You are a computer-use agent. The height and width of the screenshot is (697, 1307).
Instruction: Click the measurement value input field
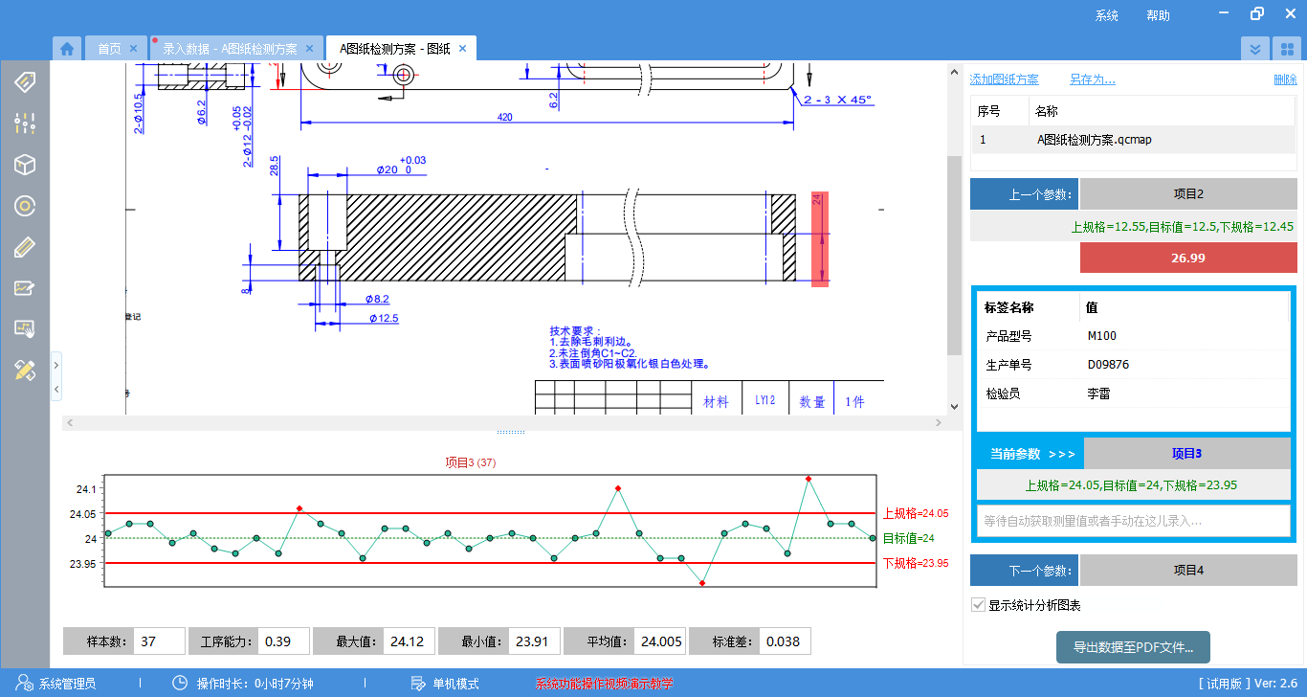(x=1133, y=521)
